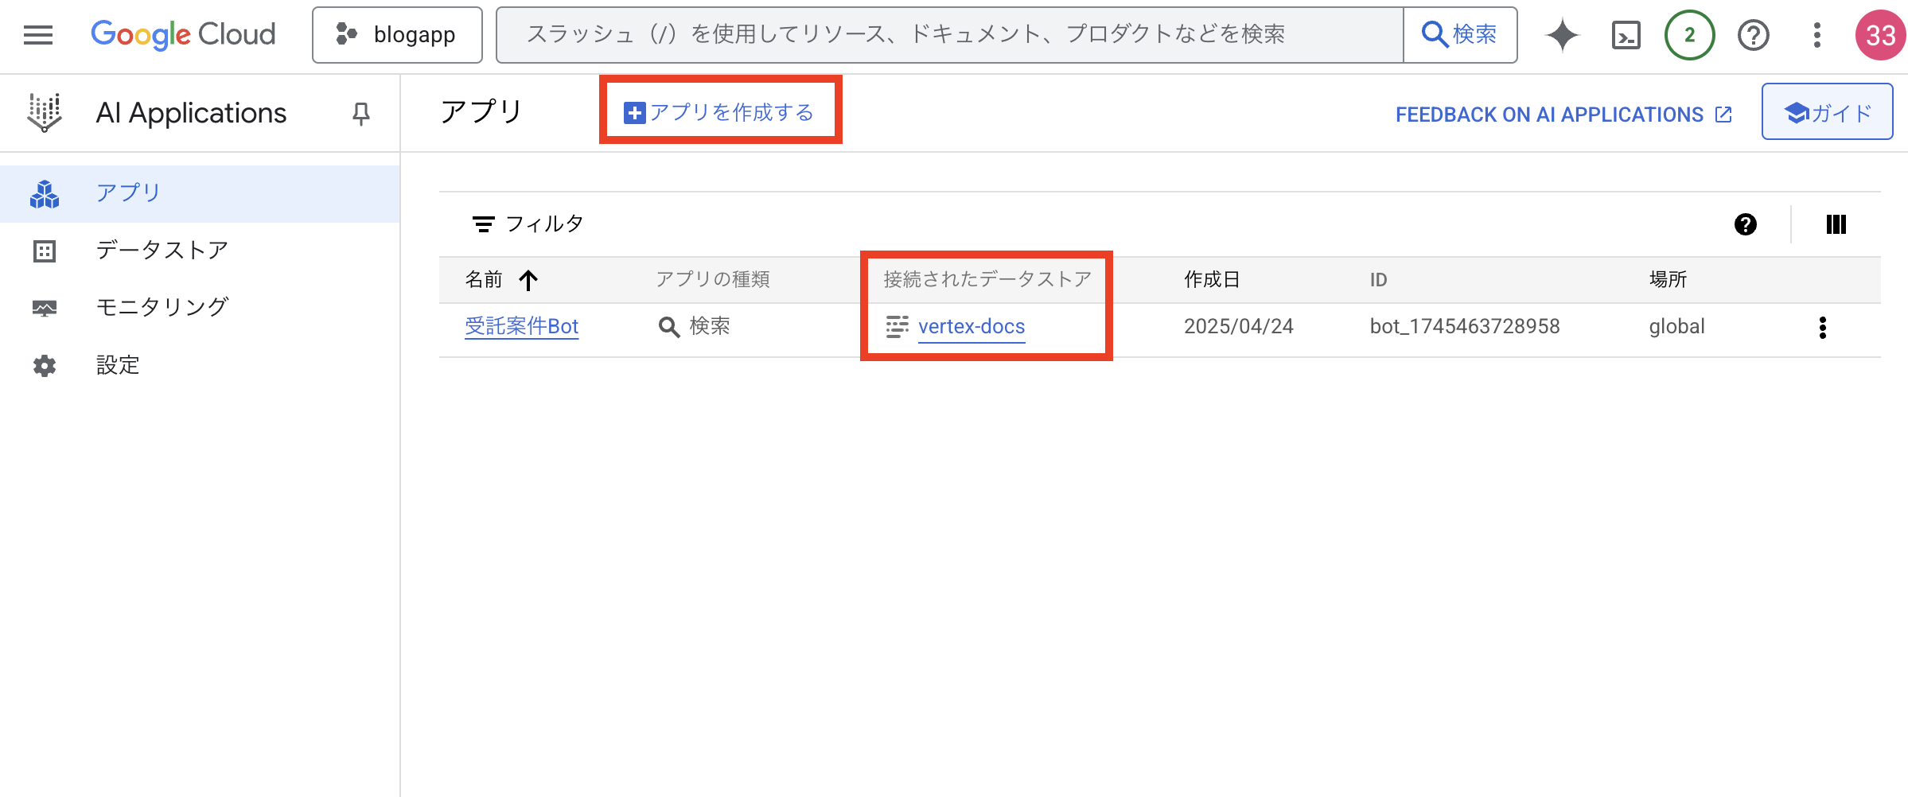The width and height of the screenshot is (1908, 797).
Task: Click the フィルタ funnel icon
Action: tap(484, 224)
